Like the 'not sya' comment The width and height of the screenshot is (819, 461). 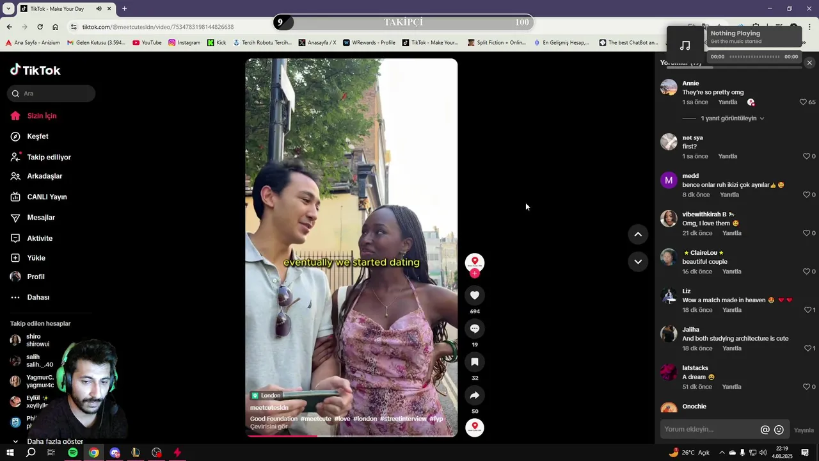(806, 156)
